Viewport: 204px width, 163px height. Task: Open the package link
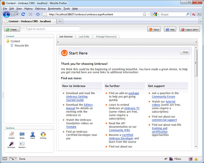[x=134, y=93]
